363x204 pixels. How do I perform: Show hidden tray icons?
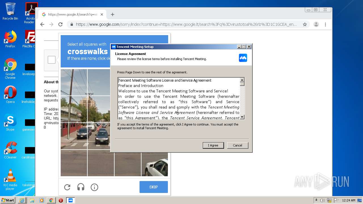[316, 200]
